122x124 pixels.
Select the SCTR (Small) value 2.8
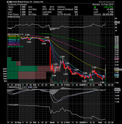tap(76, 15)
